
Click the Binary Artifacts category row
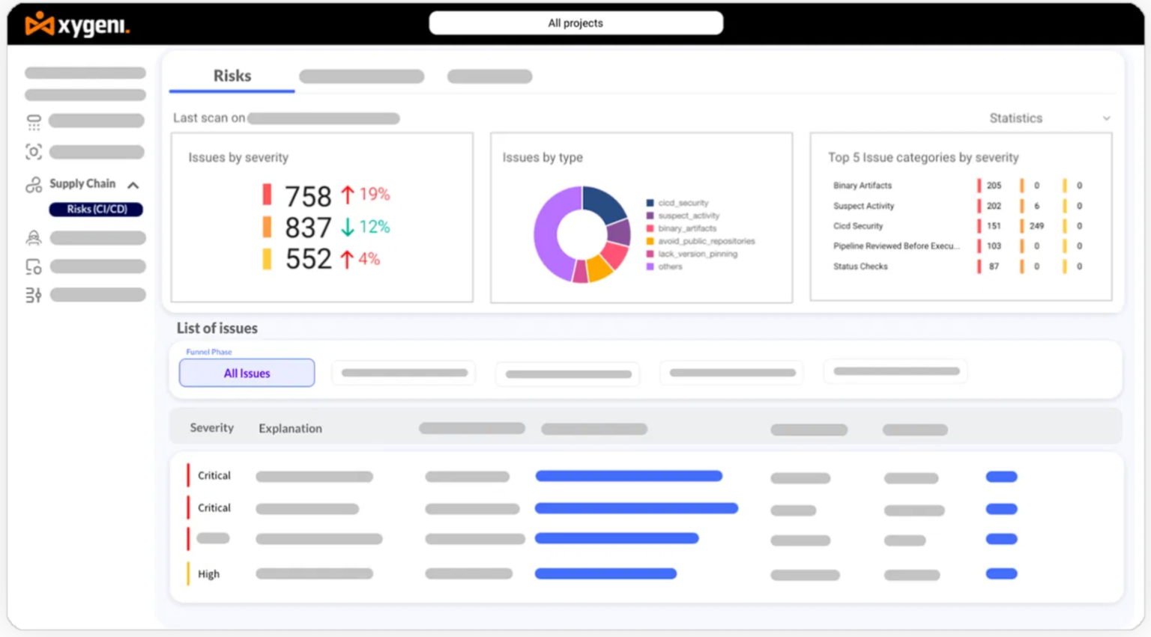pyautogui.click(x=958, y=186)
